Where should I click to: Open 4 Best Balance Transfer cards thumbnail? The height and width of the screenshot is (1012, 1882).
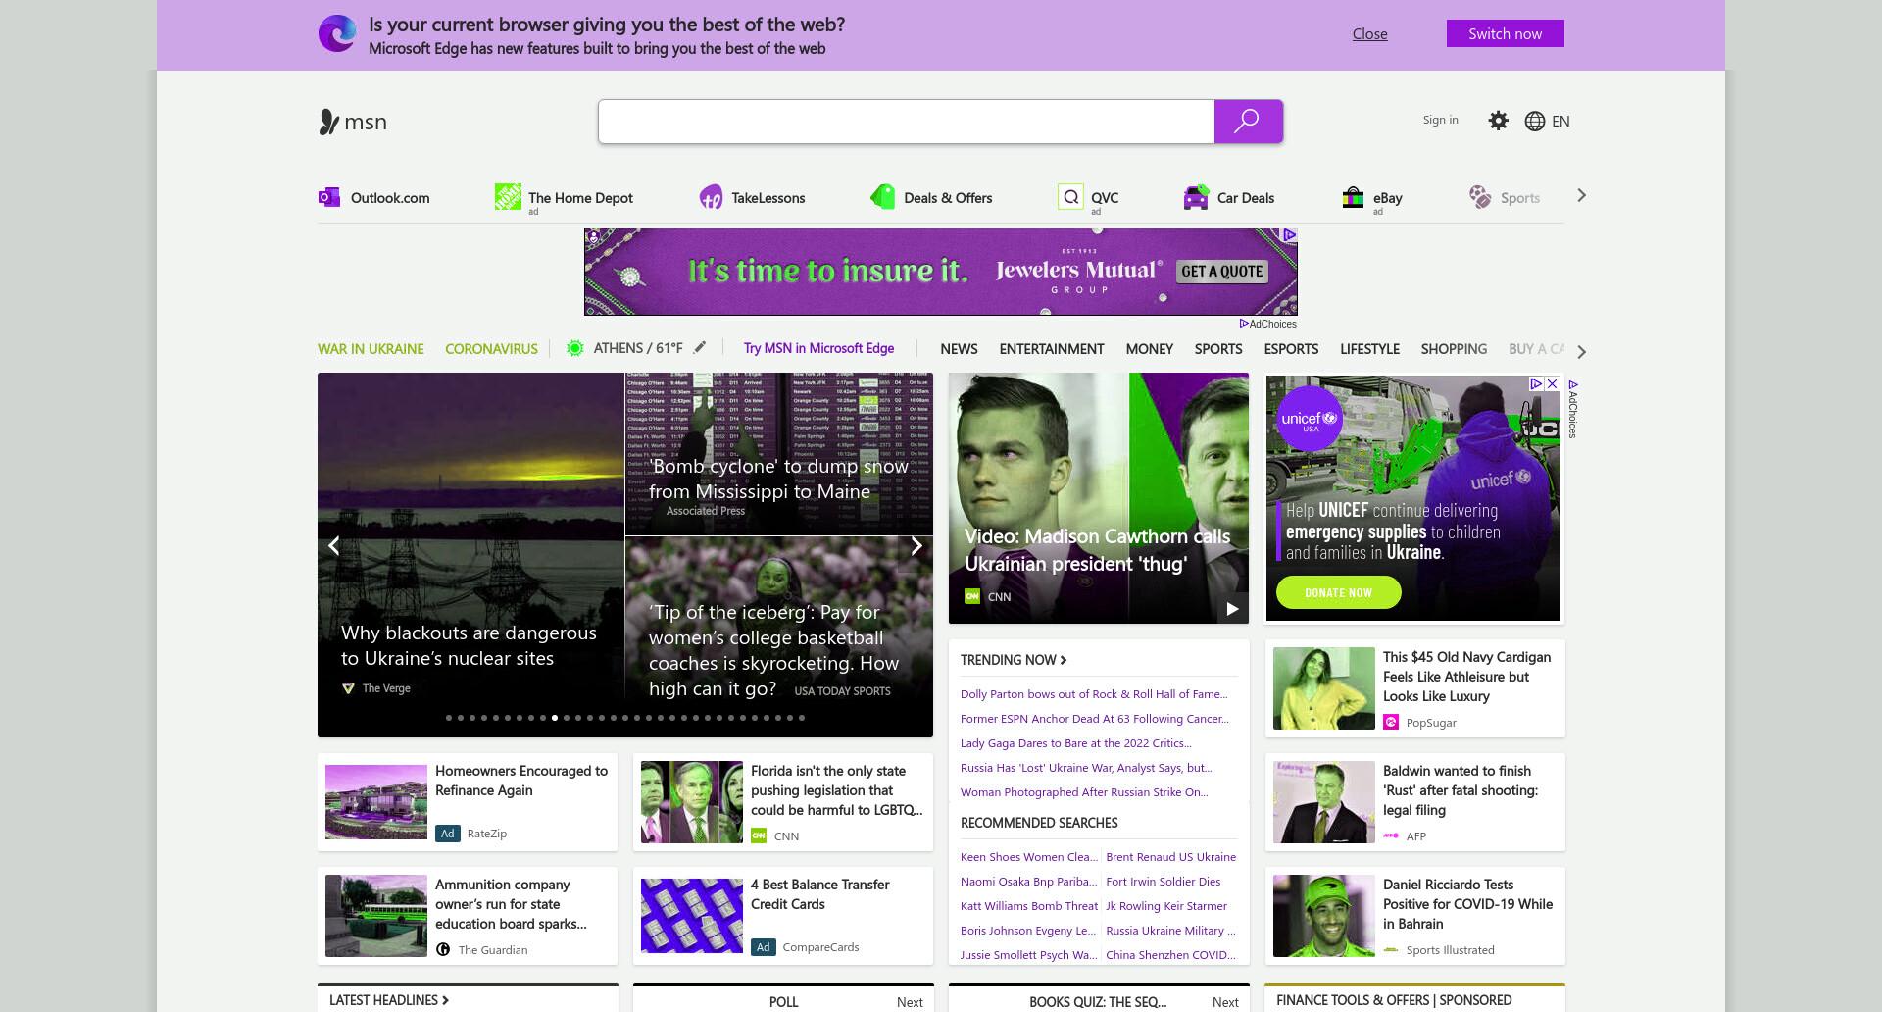point(692,916)
